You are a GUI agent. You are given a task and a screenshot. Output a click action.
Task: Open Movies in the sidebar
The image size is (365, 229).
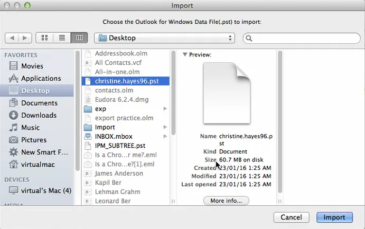coord(37,66)
